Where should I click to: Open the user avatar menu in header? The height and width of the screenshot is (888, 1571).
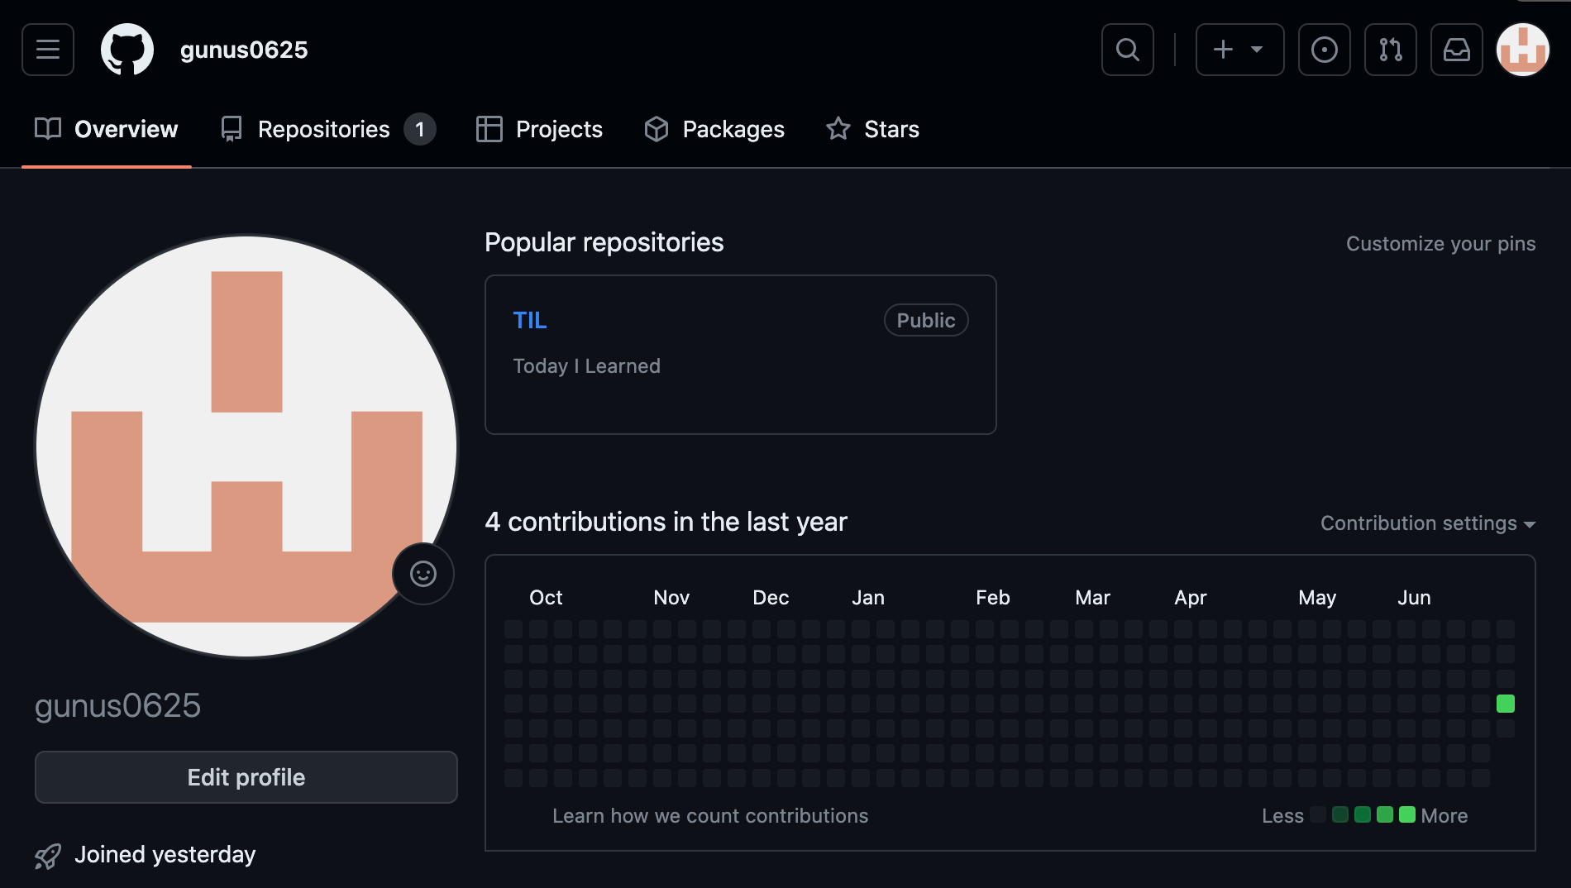tap(1523, 50)
